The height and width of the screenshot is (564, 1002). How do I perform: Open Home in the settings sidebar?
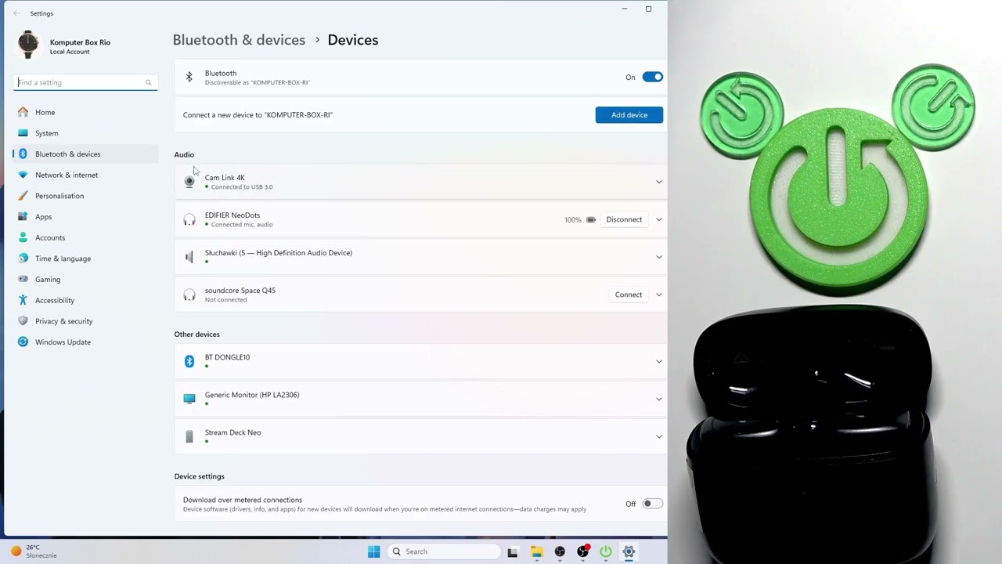coord(85,112)
